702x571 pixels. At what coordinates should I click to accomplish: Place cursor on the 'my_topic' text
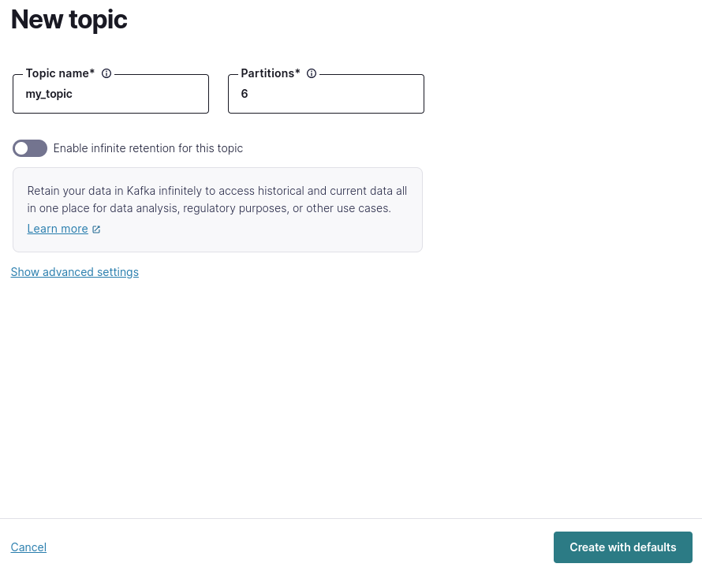(x=49, y=94)
